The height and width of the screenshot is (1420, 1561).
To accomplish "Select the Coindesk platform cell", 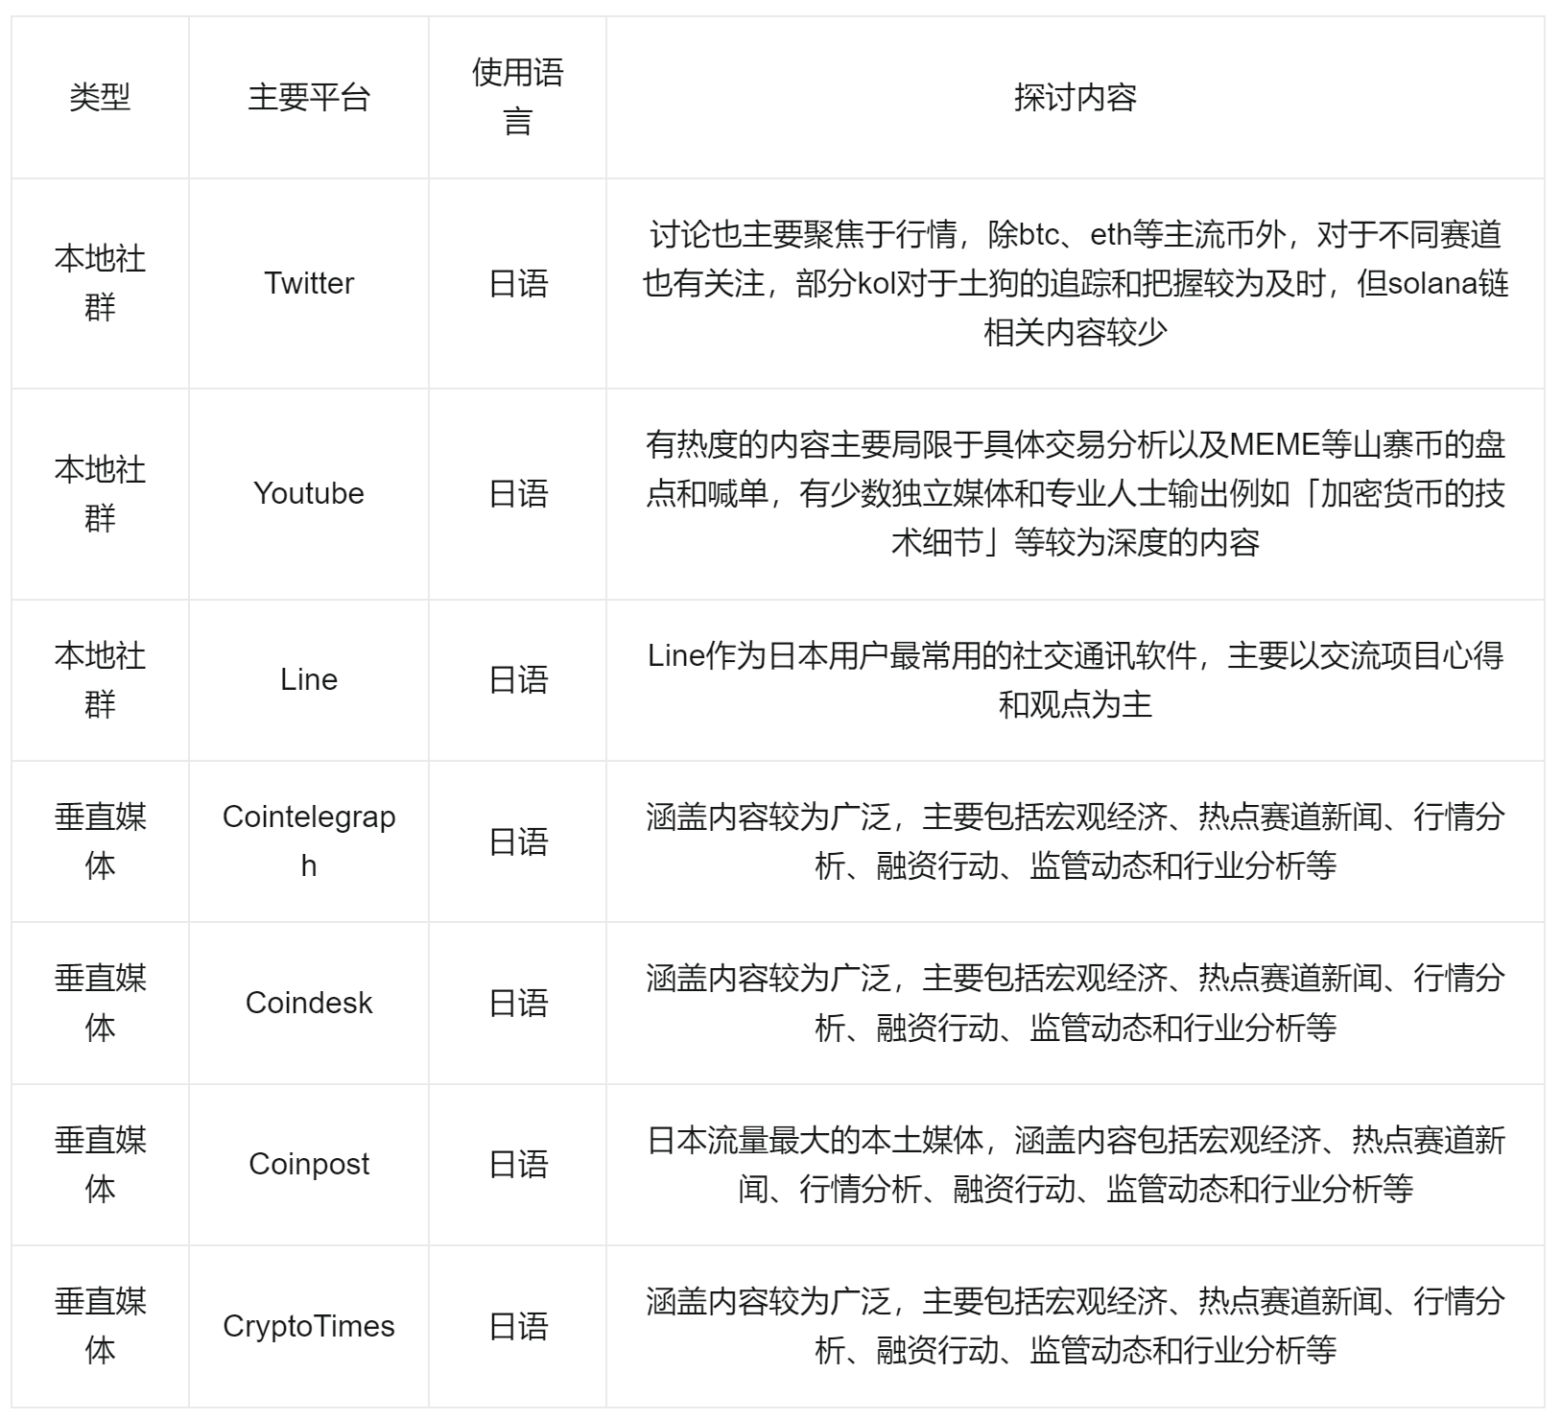I will click(309, 1003).
